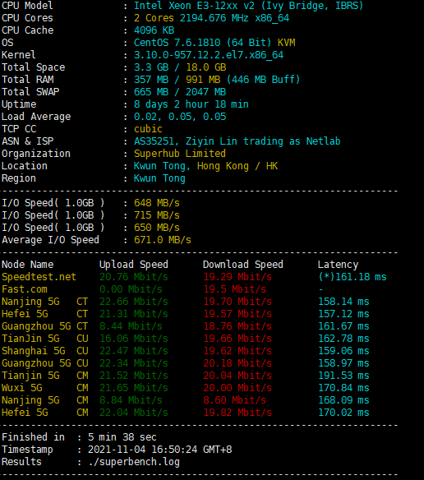Click the Average I/O Speed value

coord(162,240)
